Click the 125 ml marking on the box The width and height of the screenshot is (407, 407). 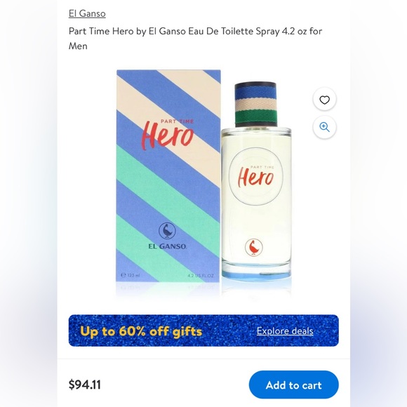coord(131,275)
